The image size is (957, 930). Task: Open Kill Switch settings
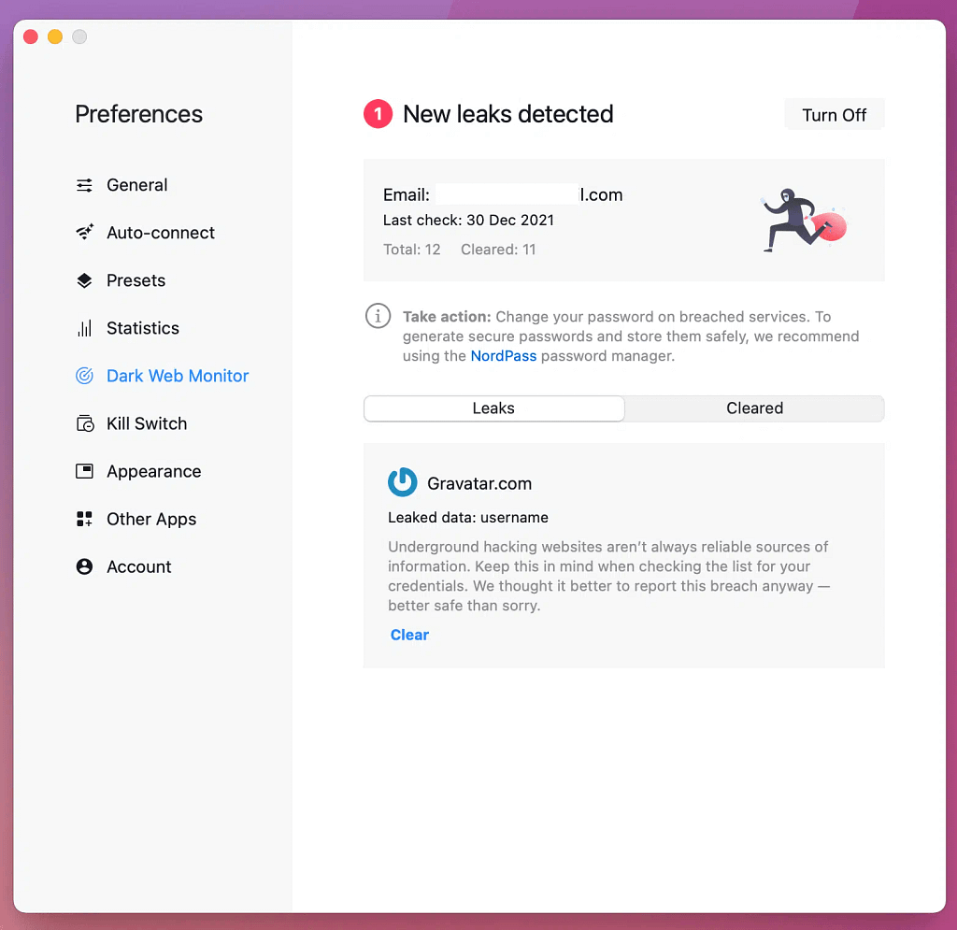[x=147, y=422]
